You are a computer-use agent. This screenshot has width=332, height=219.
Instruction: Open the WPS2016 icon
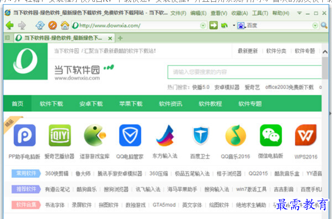[x=306, y=135]
